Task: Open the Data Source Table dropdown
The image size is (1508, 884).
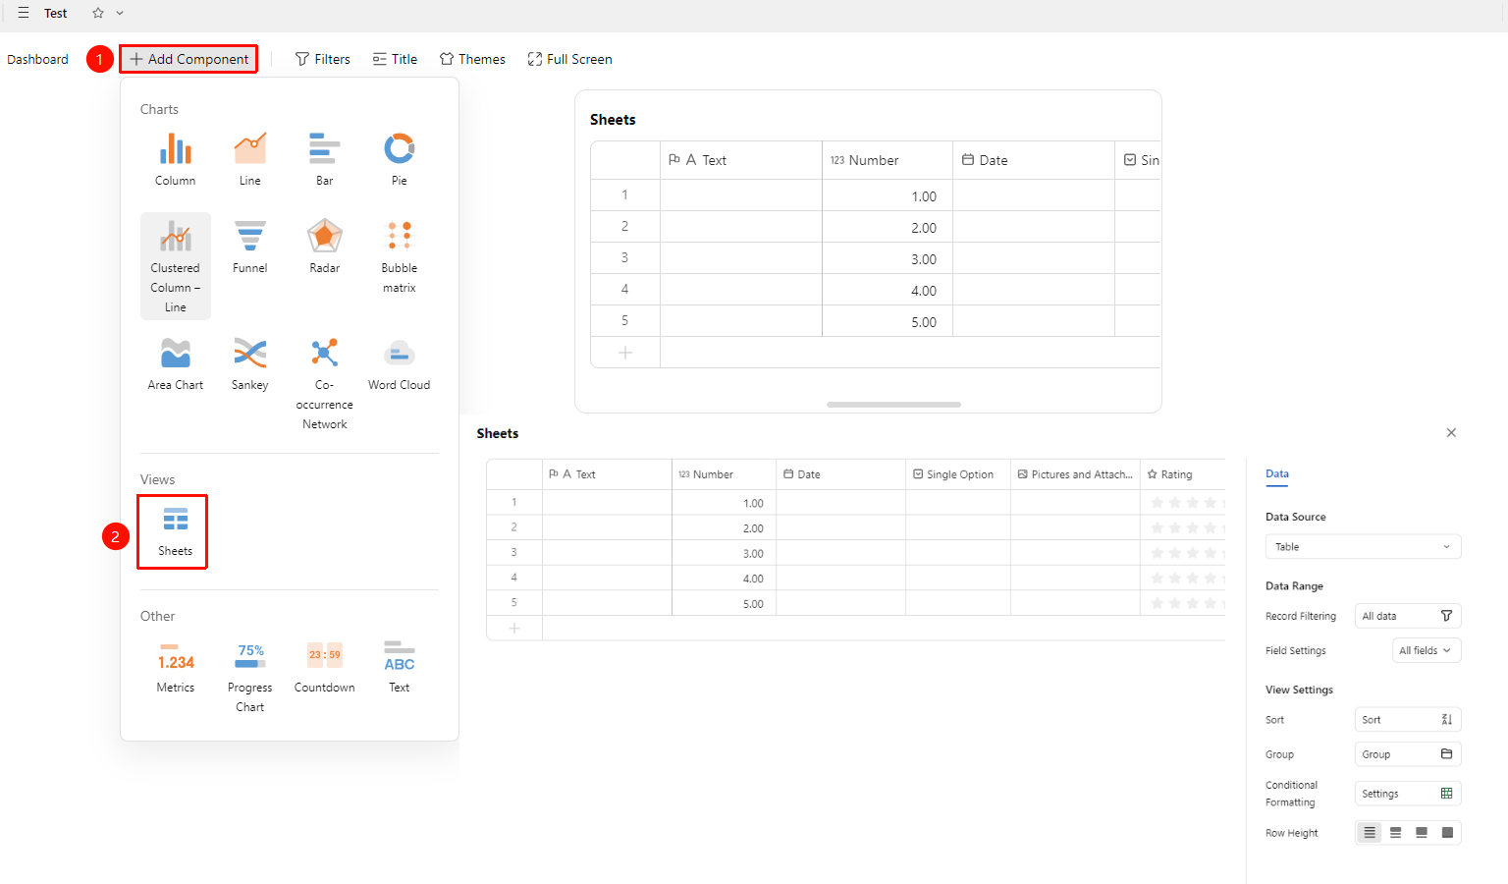Action: [1363, 547]
